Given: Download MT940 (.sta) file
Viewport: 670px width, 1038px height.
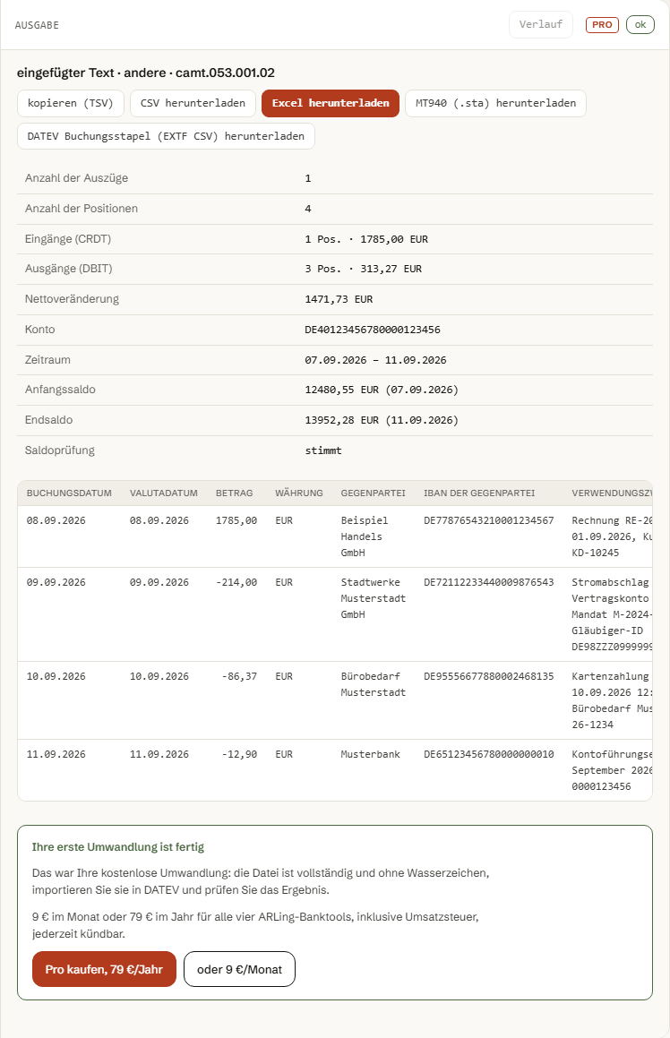Looking at the screenshot, I should tap(495, 103).
